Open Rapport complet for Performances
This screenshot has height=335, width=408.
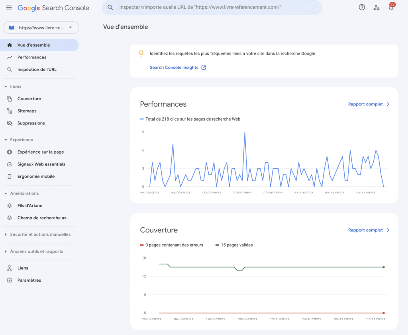click(365, 104)
